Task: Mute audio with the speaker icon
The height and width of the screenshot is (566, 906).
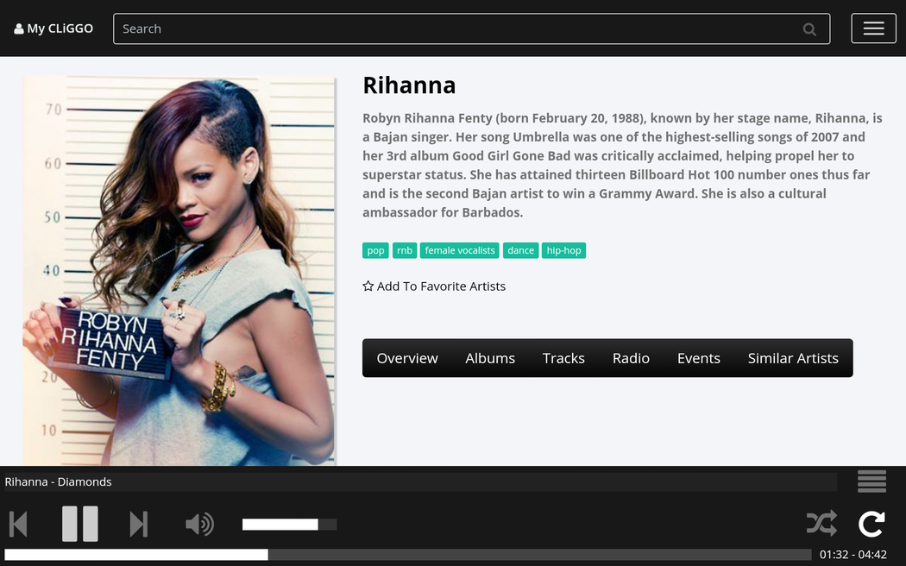Action: tap(199, 524)
